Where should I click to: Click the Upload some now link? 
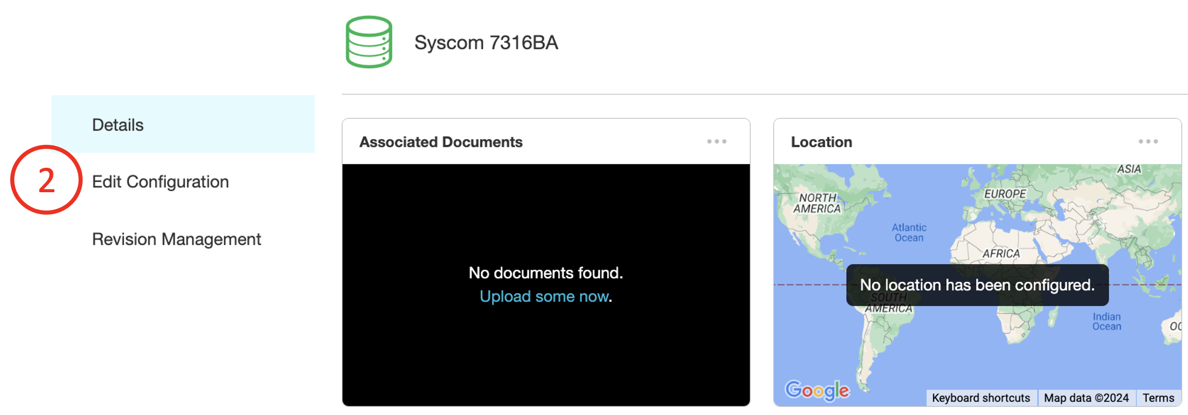click(x=544, y=296)
